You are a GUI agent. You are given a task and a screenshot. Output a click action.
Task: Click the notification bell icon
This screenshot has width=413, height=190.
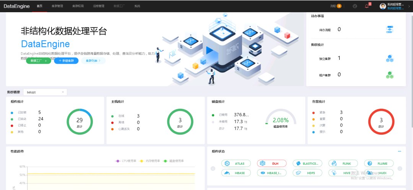pos(367,6)
